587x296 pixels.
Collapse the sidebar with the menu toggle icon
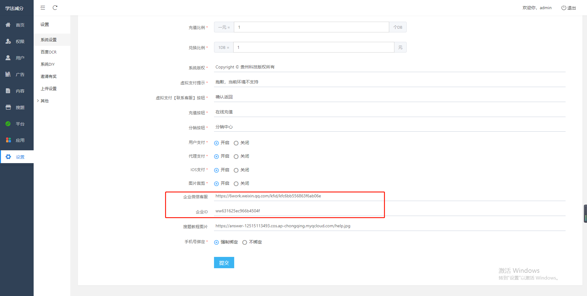[43, 8]
